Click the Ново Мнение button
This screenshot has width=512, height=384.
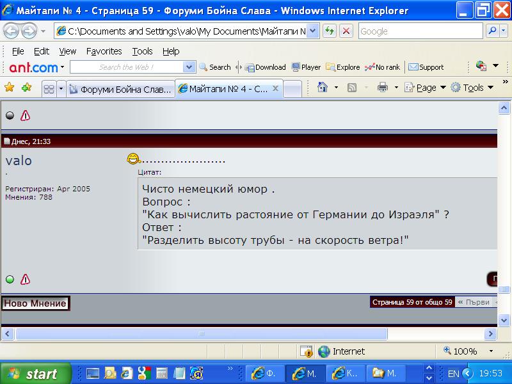click(x=35, y=303)
